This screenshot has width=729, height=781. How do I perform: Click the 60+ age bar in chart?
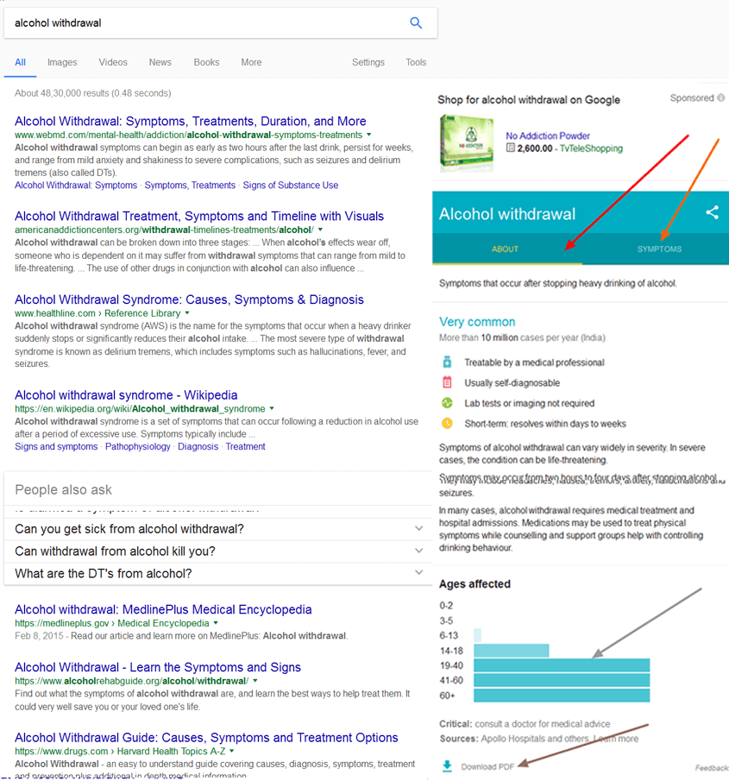[562, 695]
